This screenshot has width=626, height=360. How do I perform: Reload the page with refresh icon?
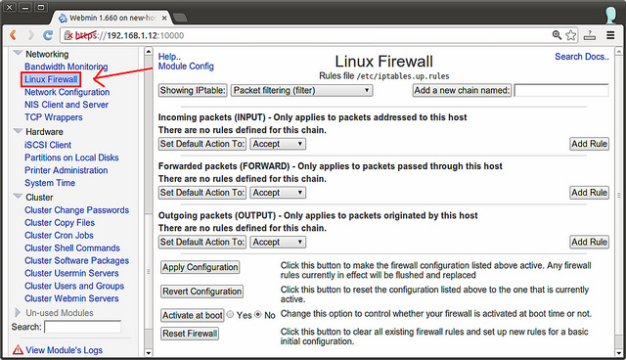(48, 35)
